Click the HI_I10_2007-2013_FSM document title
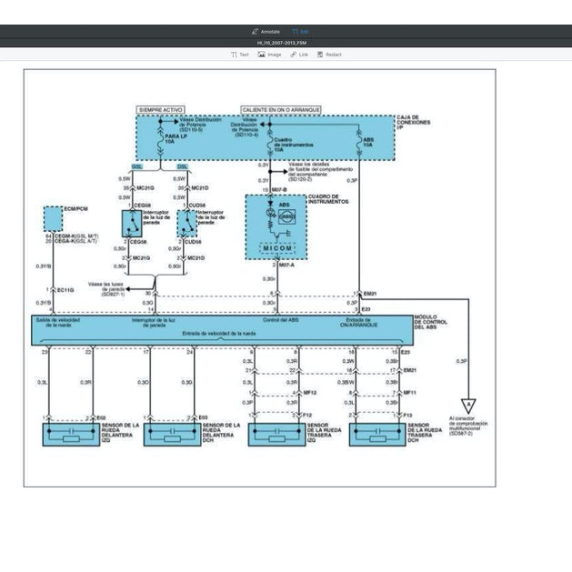Screen dimensions: 572x572 pos(286,43)
